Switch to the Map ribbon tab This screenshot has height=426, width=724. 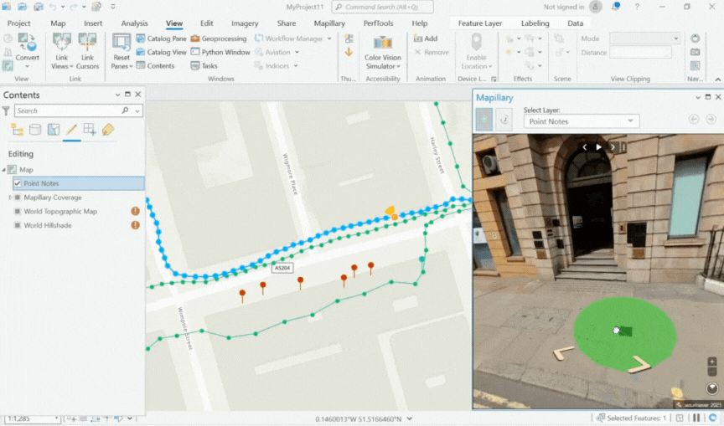click(58, 23)
